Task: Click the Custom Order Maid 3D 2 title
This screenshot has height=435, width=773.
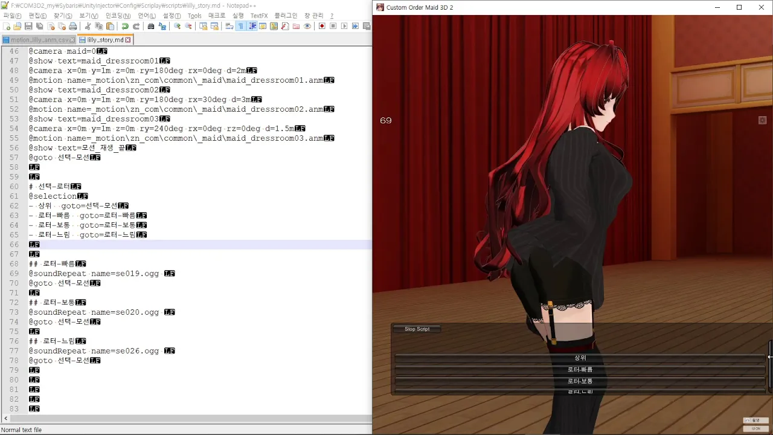Action: pyautogui.click(x=420, y=7)
